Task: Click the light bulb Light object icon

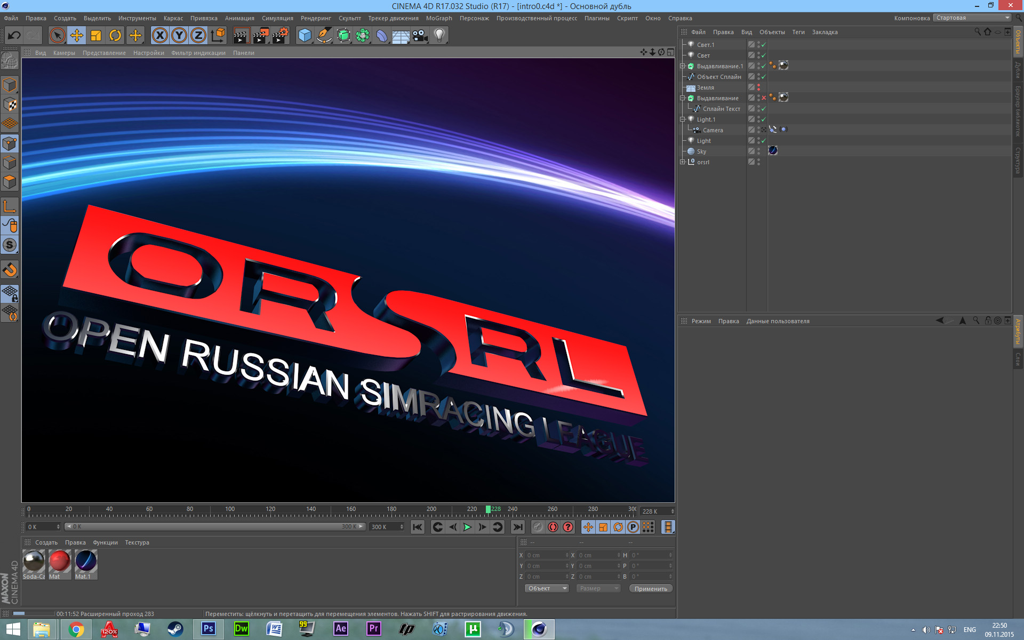Action: pos(439,36)
